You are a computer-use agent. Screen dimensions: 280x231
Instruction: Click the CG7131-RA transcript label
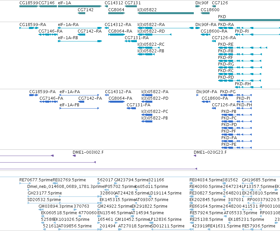(137, 38)
